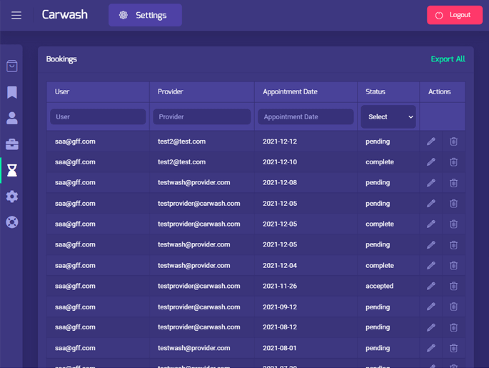Click the briefcase sidebar icon
This screenshot has height=368, width=489.
tap(12, 144)
